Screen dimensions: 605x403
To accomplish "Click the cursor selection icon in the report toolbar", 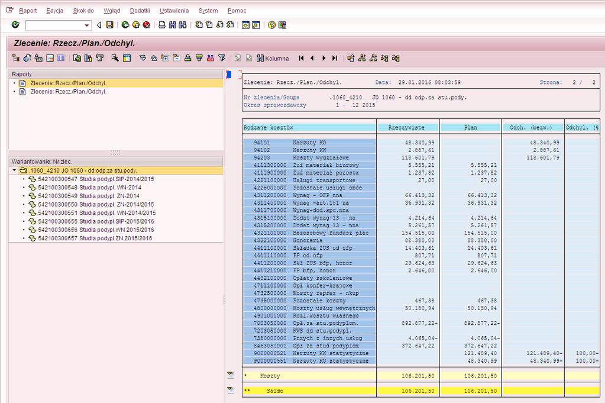I will (x=115, y=58).
